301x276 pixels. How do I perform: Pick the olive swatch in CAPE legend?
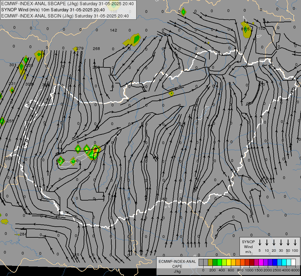pyautogui.click(x=210, y=263)
